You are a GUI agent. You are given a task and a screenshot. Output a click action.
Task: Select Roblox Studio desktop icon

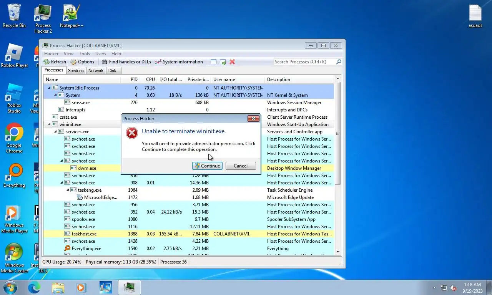tap(14, 99)
